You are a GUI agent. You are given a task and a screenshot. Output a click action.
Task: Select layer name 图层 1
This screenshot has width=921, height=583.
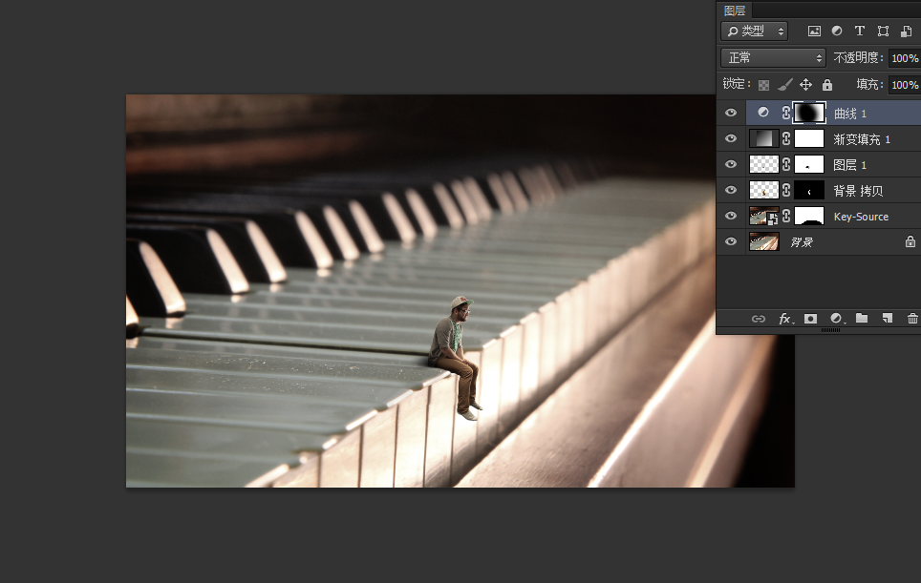[x=850, y=165]
